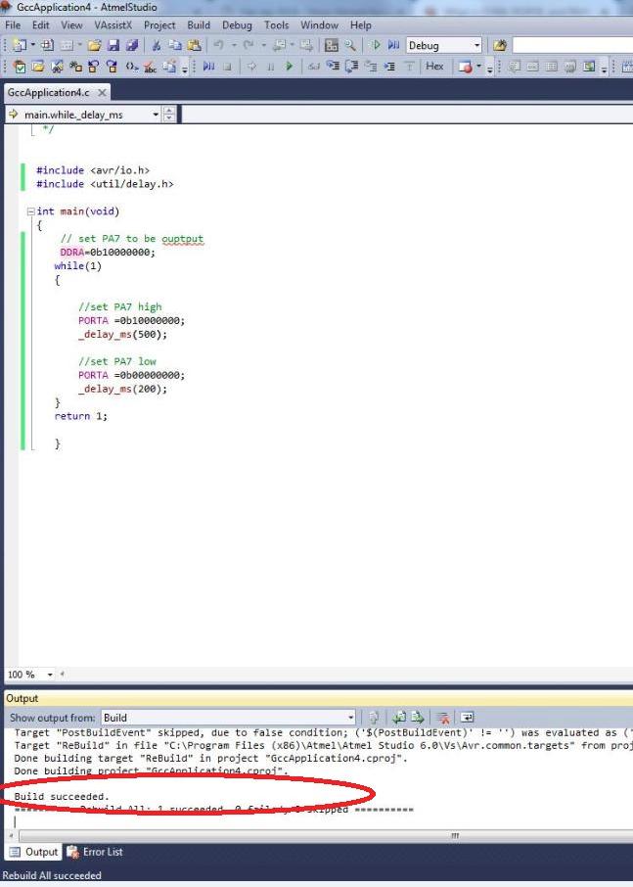Select the Output tab at the bottom
This screenshot has width=633, height=887.
33,852
